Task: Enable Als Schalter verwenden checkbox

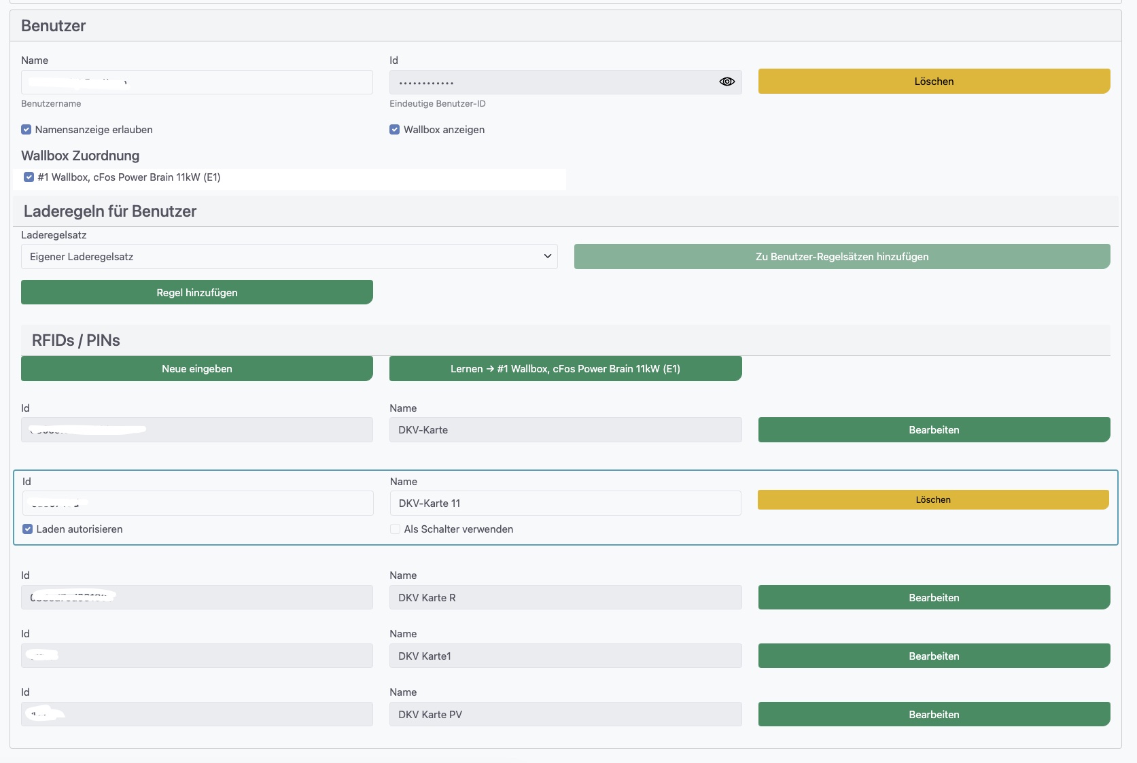Action: tap(395, 529)
